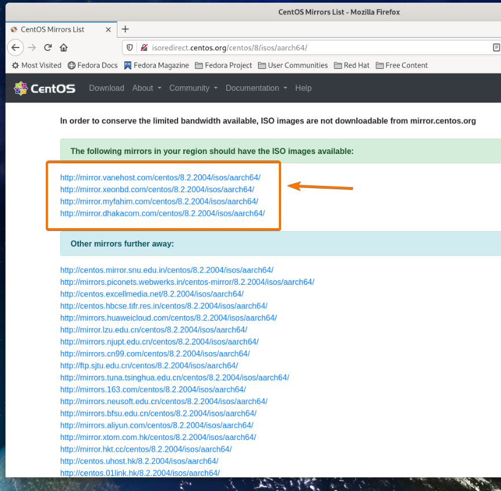Click 'Other mirrors further away:' heading
This screenshot has width=501, height=491.
(x=122, y=244)
